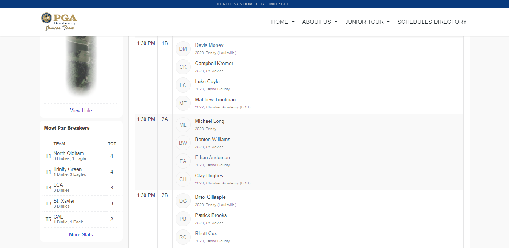Open Rhett Cox's player profile
The image size is (509, 248).
pyautogui.click(x=206, y=233)
